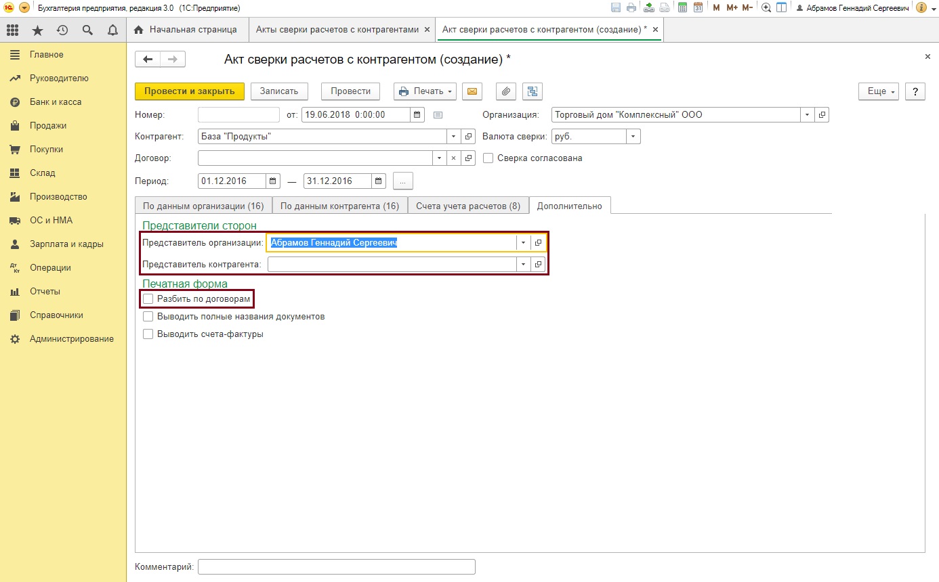Open the search magnifier icon in top panel

pos(87,30)
